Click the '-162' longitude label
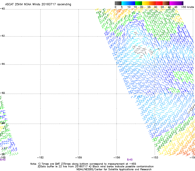 point(40,158)
